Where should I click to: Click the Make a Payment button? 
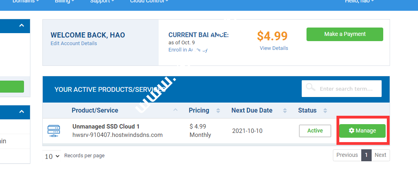click(x=344, y=34)
